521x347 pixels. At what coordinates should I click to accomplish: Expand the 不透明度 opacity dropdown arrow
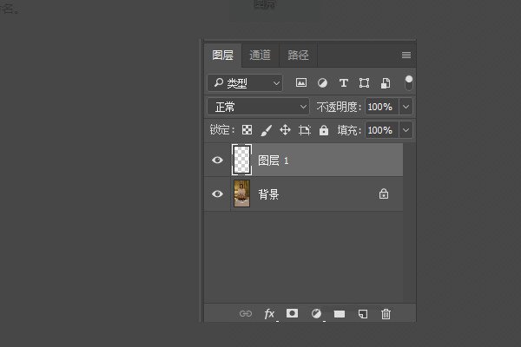406,107
